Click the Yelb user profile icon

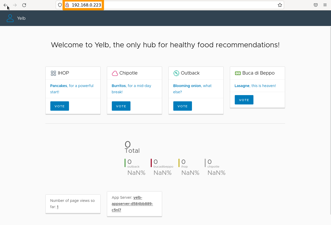coord(10,18)
